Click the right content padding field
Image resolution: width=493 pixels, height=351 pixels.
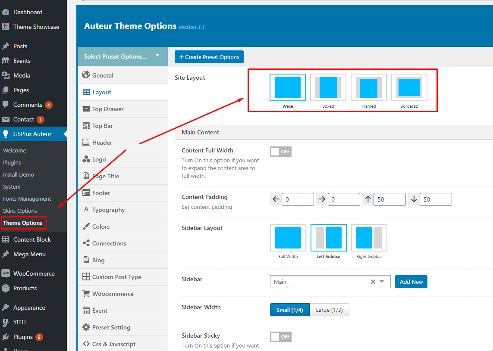[x=344, y=199]
